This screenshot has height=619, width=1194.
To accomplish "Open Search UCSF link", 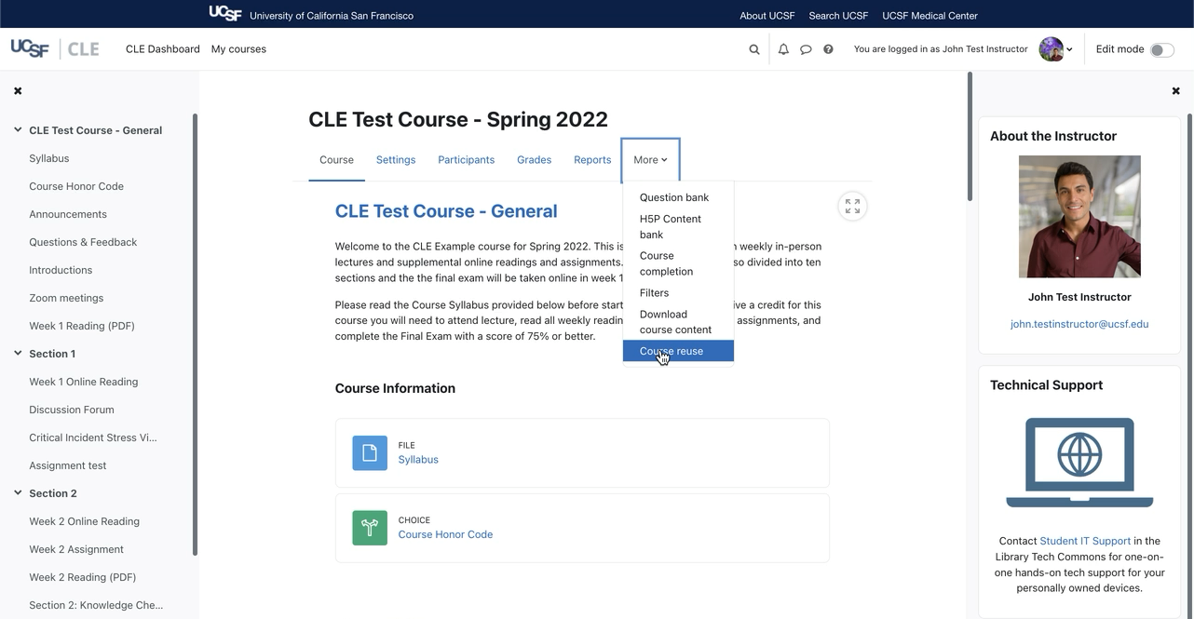I will coord(838,16).
